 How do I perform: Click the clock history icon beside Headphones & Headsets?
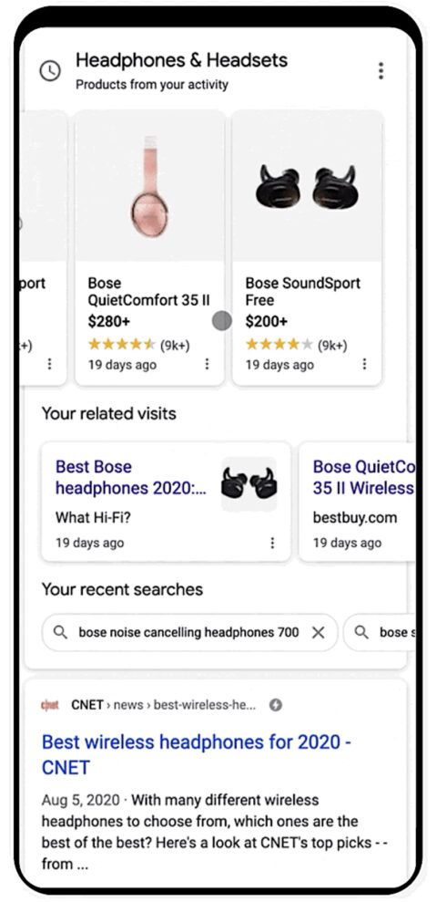click(50, 71)
